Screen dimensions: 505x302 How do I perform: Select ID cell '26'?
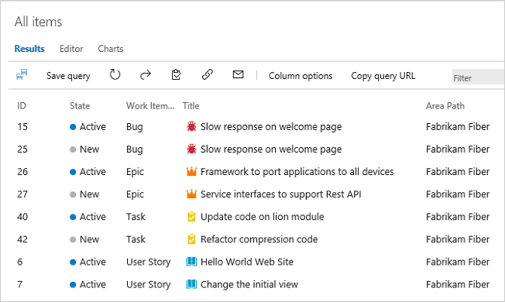[x=22, y=172]
